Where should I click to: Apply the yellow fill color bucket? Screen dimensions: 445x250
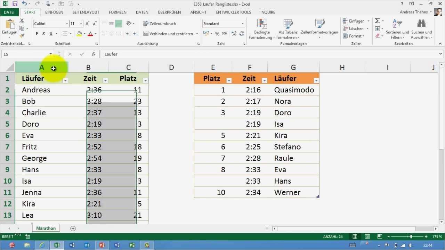pos(79,34)
